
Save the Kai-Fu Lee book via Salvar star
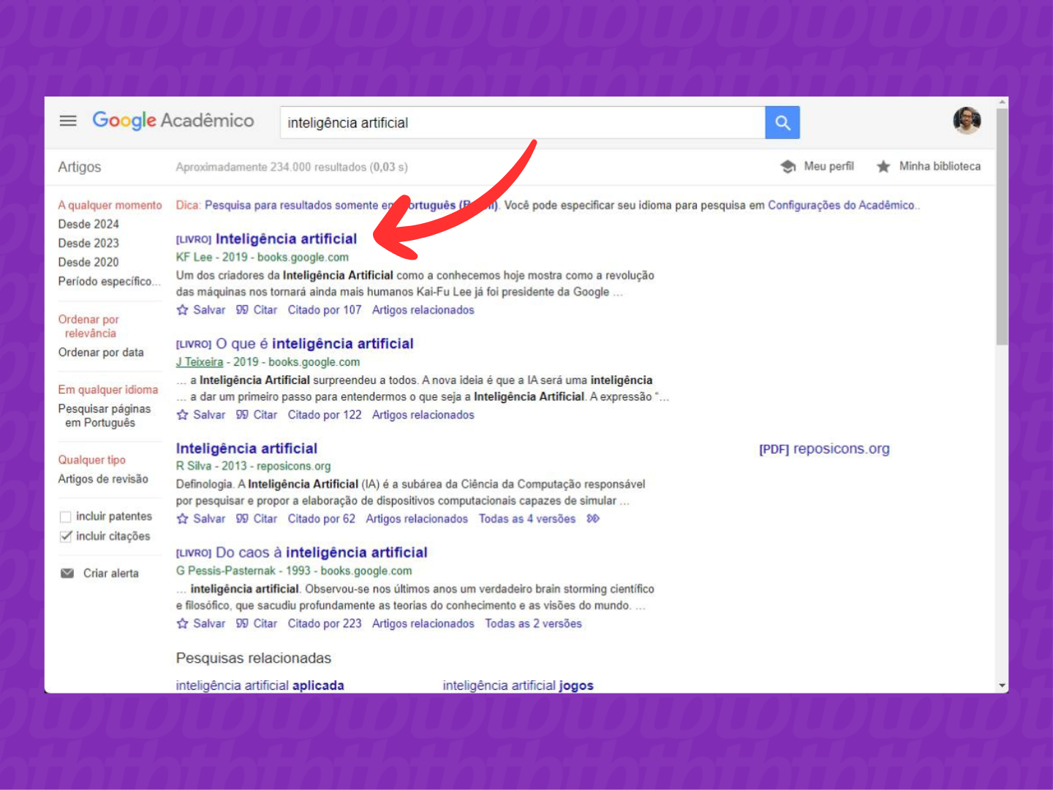tap(181, 309)
